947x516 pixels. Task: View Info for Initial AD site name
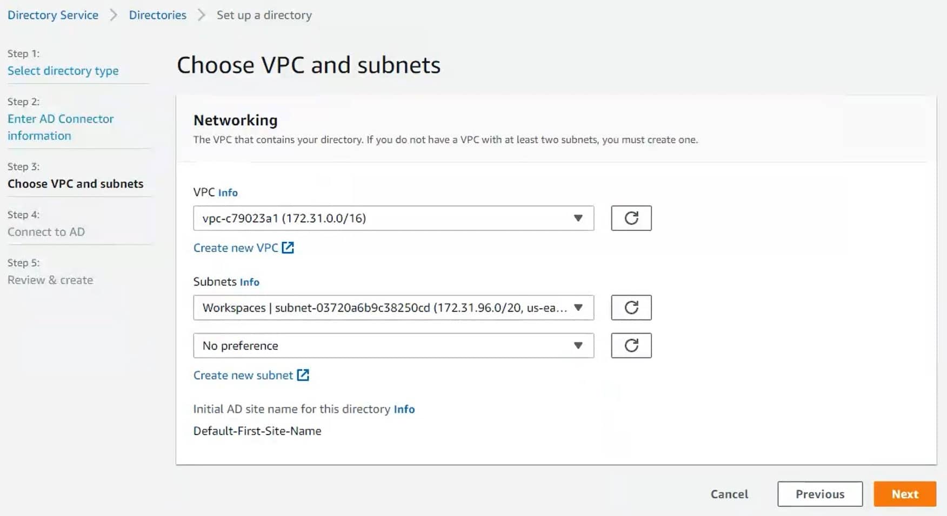pyautogui.click(x=404, y=409)
